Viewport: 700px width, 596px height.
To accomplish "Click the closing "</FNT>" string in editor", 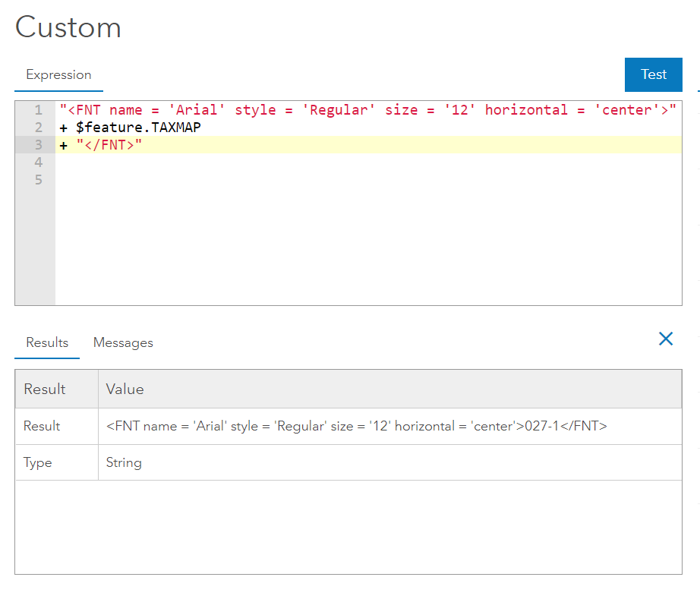I will [x=109, y=145].
